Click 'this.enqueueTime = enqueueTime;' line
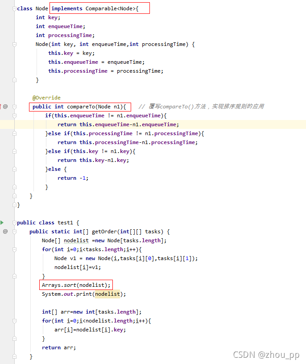Viewport: 306px width, 364px height. pos(96,62)
